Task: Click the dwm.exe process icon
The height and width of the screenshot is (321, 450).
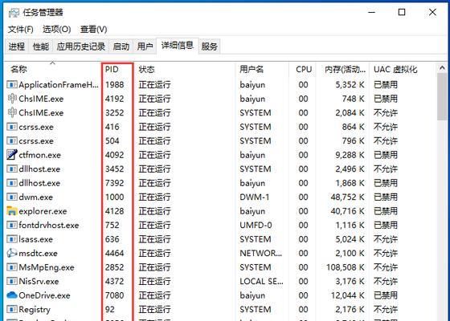Action: [x=12, y=197]
